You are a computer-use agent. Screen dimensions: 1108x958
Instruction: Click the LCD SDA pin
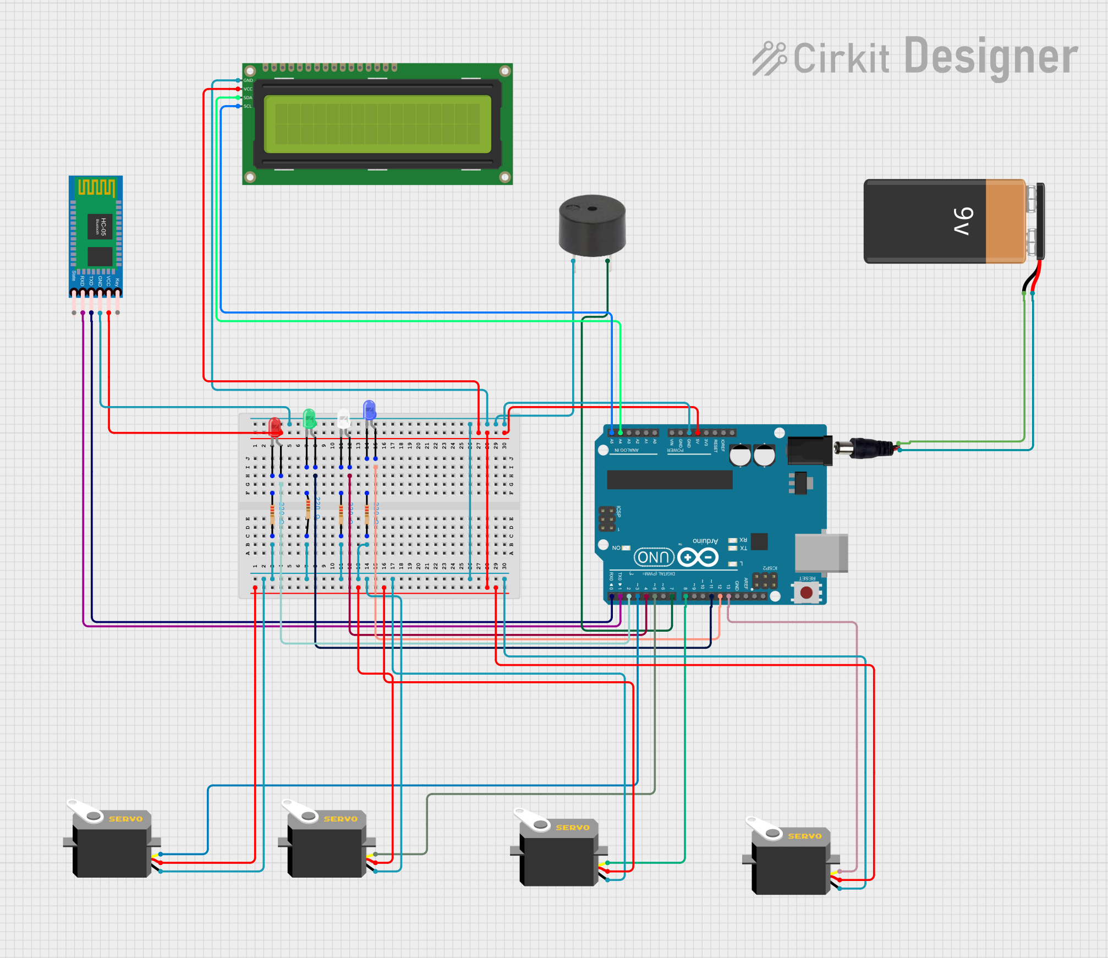click(x=239, y=97)
